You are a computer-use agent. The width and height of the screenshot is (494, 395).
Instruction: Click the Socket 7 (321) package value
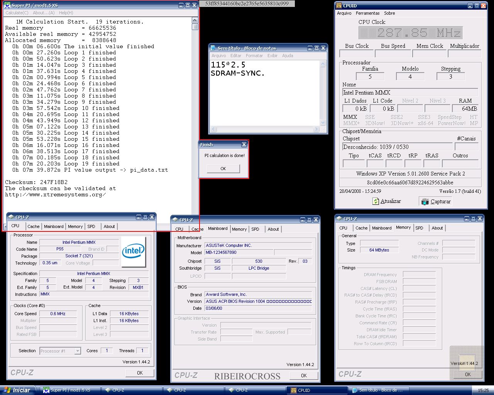click(x=79, y=256)
